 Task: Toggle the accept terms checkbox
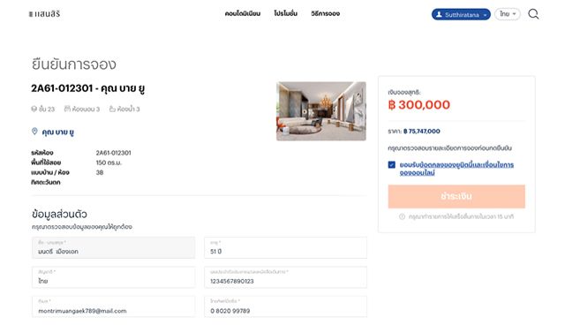coord(392,164)
